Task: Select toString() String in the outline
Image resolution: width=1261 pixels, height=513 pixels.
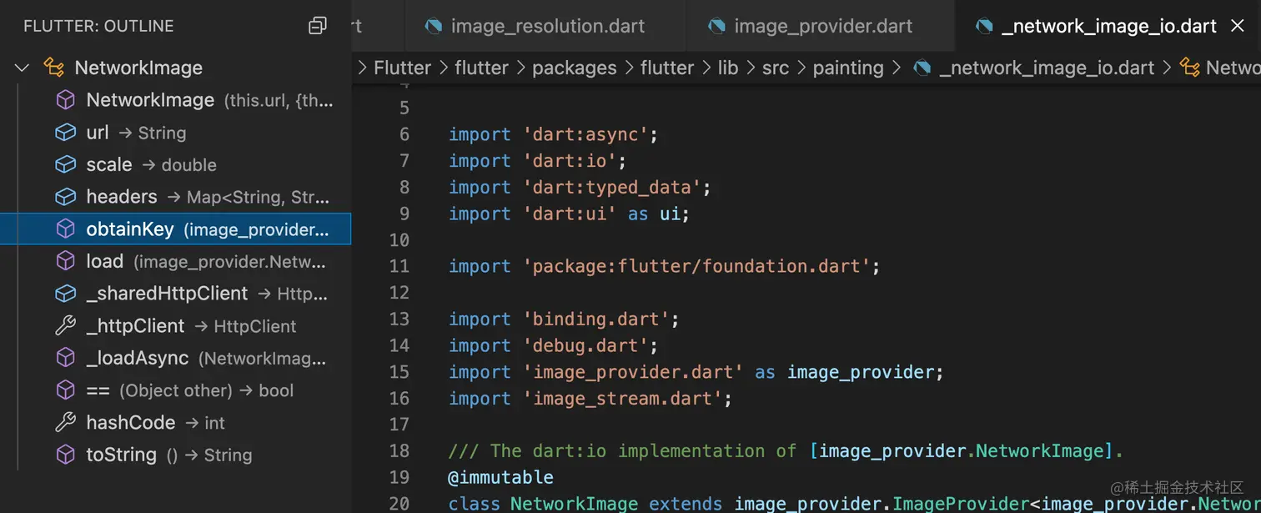Action: pyautogui.click(x=175, y=455)
